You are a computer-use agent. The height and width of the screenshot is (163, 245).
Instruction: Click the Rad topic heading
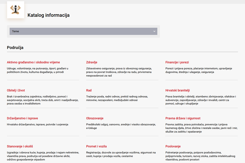(89, 90)
